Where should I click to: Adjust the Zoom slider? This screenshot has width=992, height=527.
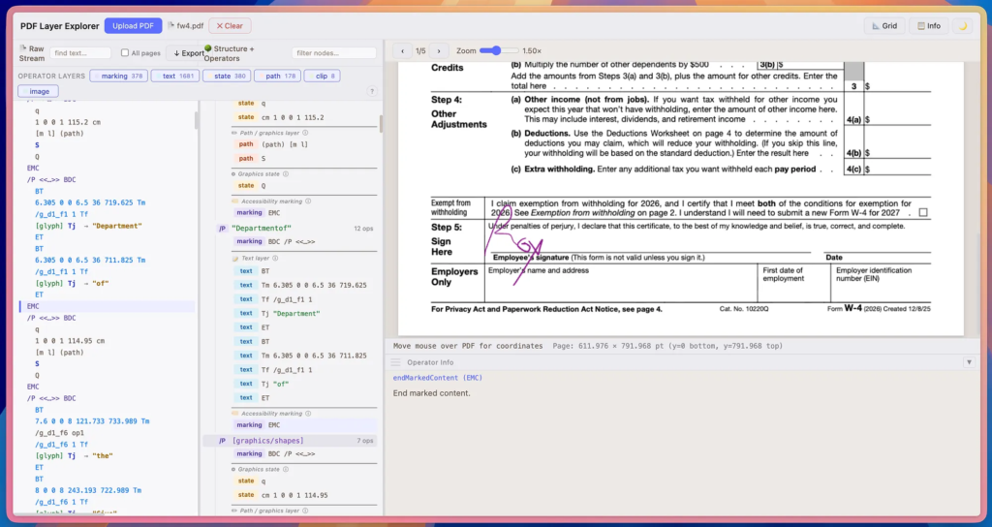click(499, 50)
